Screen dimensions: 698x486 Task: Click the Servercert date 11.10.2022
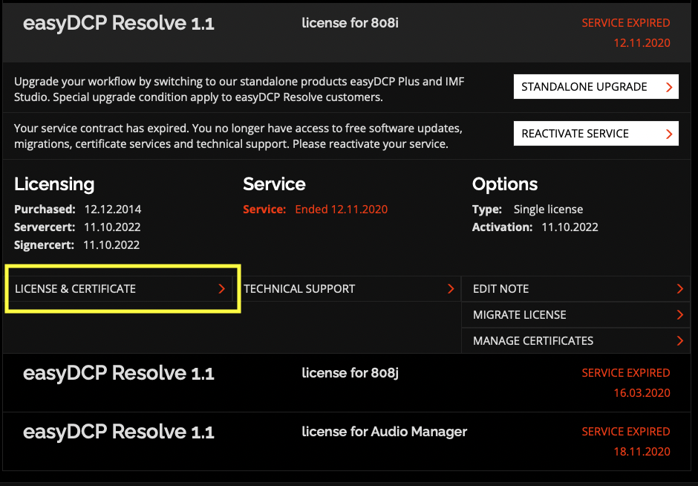[112, 227]
